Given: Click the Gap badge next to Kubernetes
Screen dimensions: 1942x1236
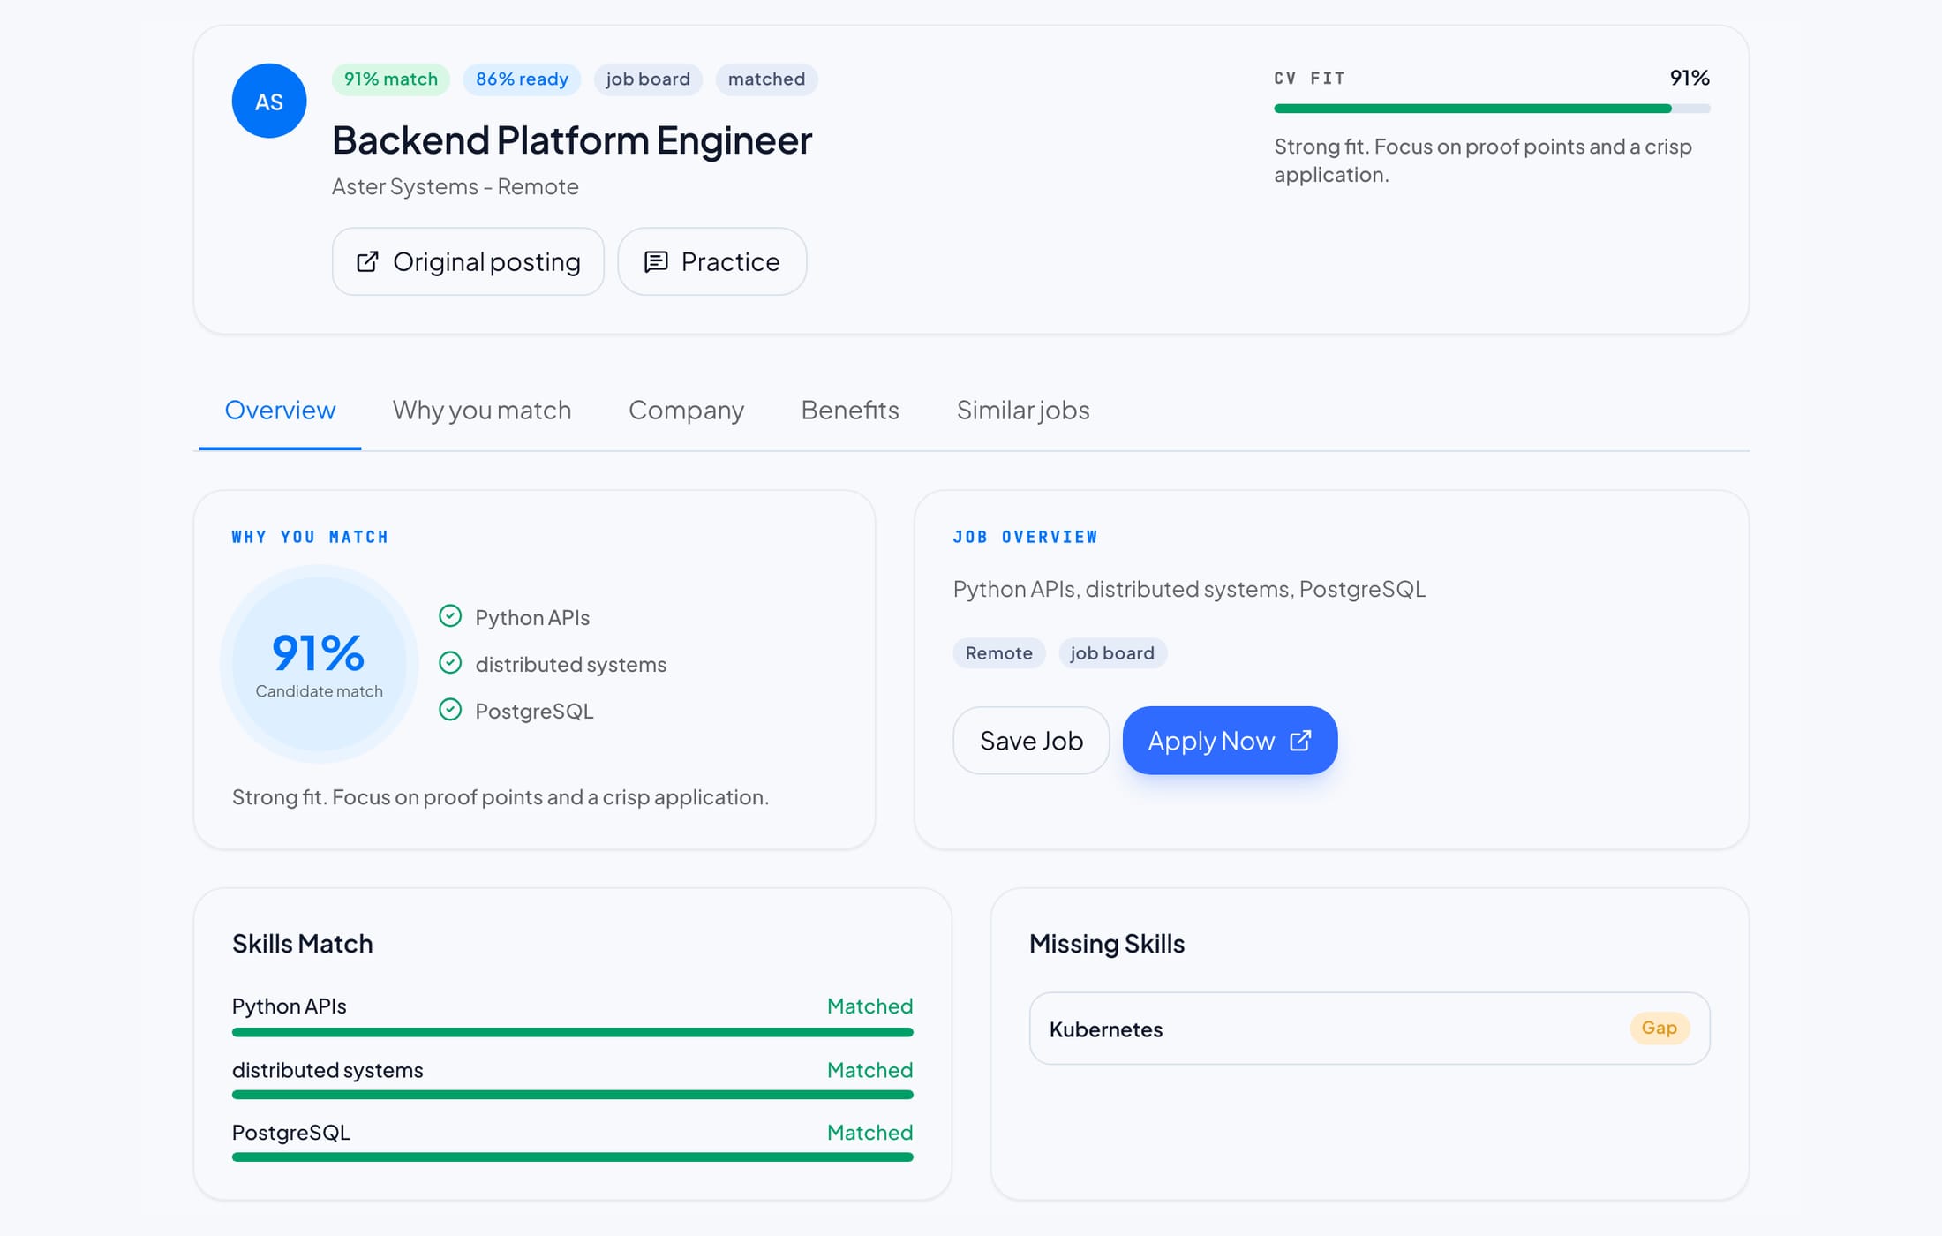Looking at the screenshot, I should tap(1659, 1029).
